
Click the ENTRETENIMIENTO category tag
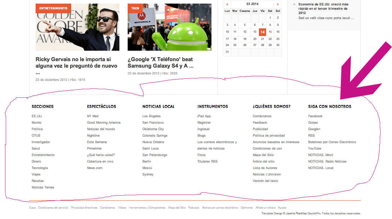53,8
